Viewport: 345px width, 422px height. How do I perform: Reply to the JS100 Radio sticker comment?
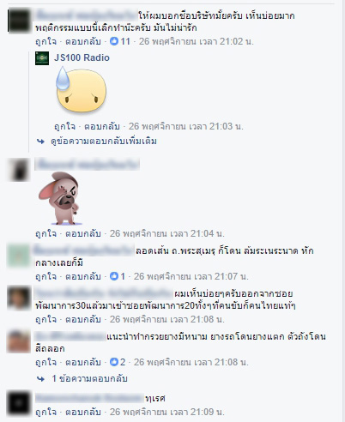point(102,126)
